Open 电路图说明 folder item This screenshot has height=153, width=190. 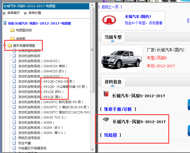click(24, 30)
